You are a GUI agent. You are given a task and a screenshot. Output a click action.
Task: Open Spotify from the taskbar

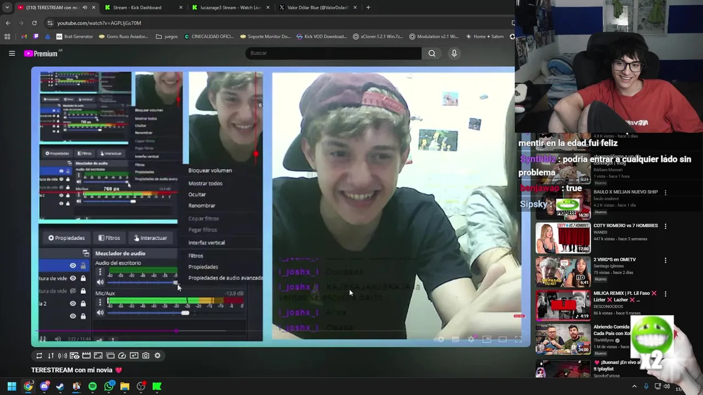coord(92,386)
